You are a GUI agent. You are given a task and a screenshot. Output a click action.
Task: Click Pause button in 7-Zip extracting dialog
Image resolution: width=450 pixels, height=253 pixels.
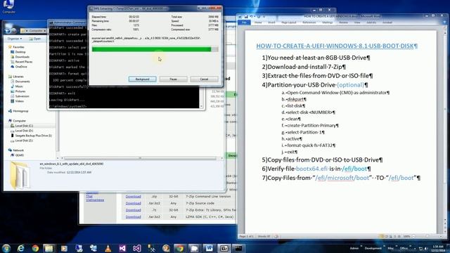point(174,79)
